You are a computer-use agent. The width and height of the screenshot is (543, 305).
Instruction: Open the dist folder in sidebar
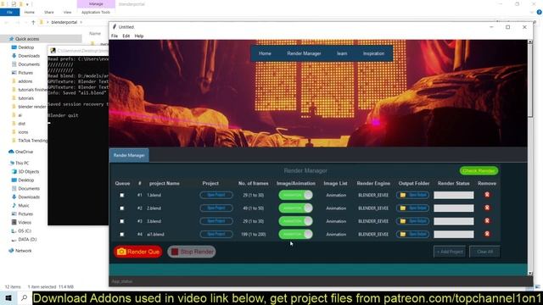pyautogui.click(x=19, y=124)
